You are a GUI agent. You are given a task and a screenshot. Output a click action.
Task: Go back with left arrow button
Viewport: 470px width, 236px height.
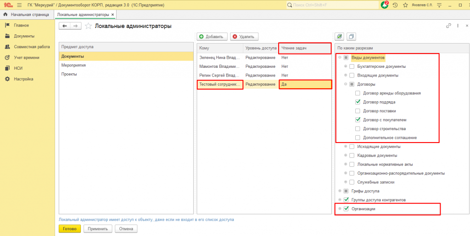tap(64, 26)
